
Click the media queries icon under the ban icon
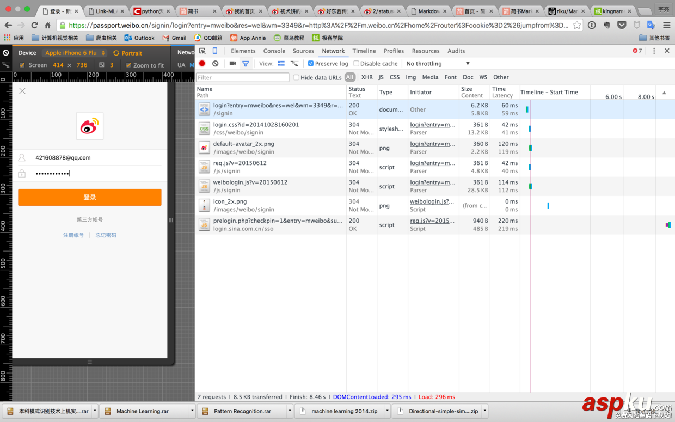tap(6, 65)
